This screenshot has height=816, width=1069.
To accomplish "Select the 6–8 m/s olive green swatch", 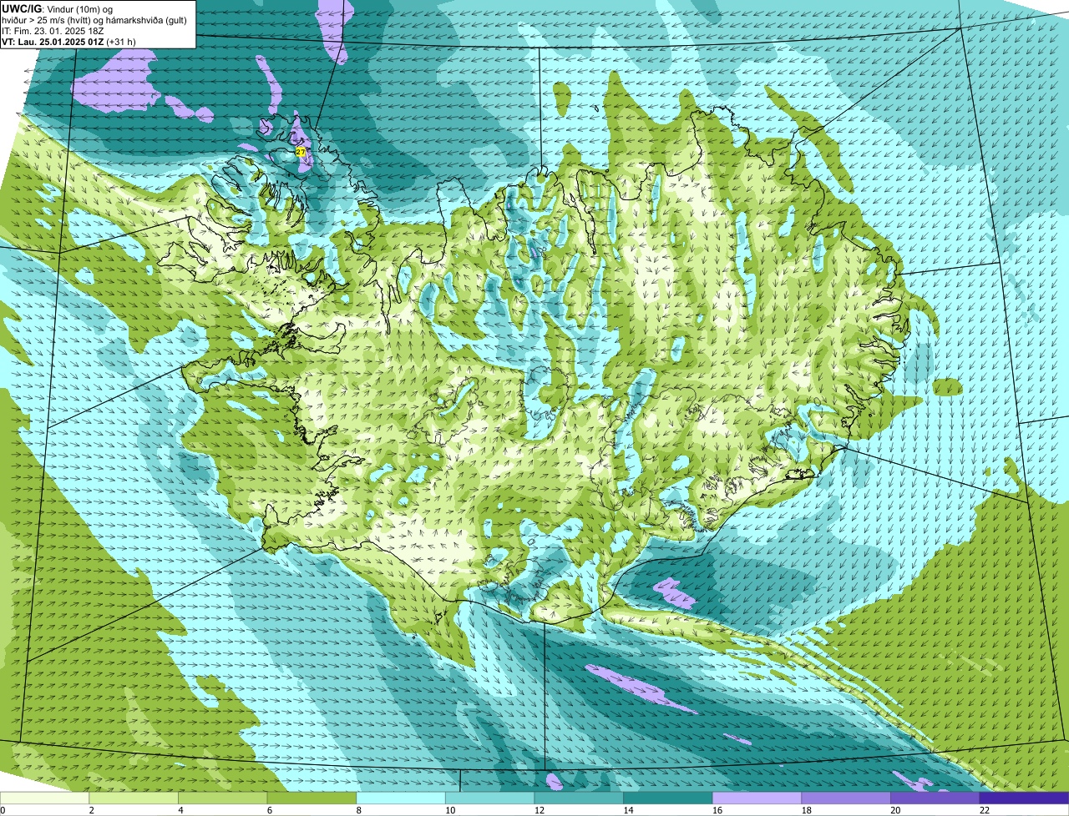I will tap(312, 798).
